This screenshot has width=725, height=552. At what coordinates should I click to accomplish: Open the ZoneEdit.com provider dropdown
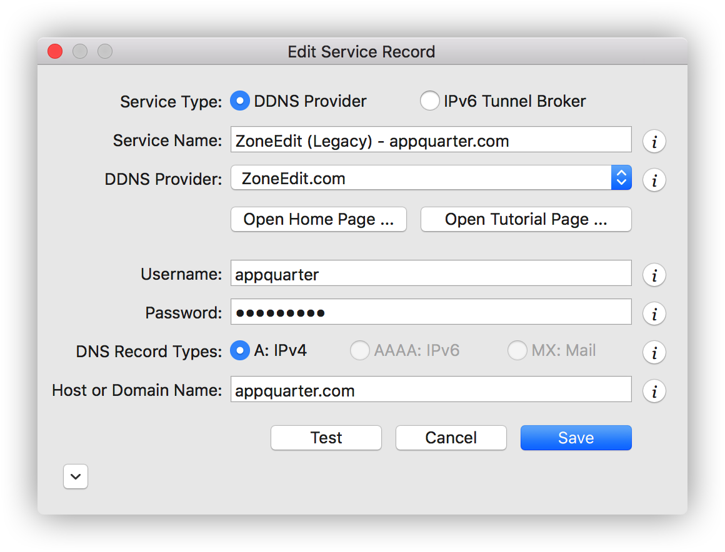tap(431, 179)
